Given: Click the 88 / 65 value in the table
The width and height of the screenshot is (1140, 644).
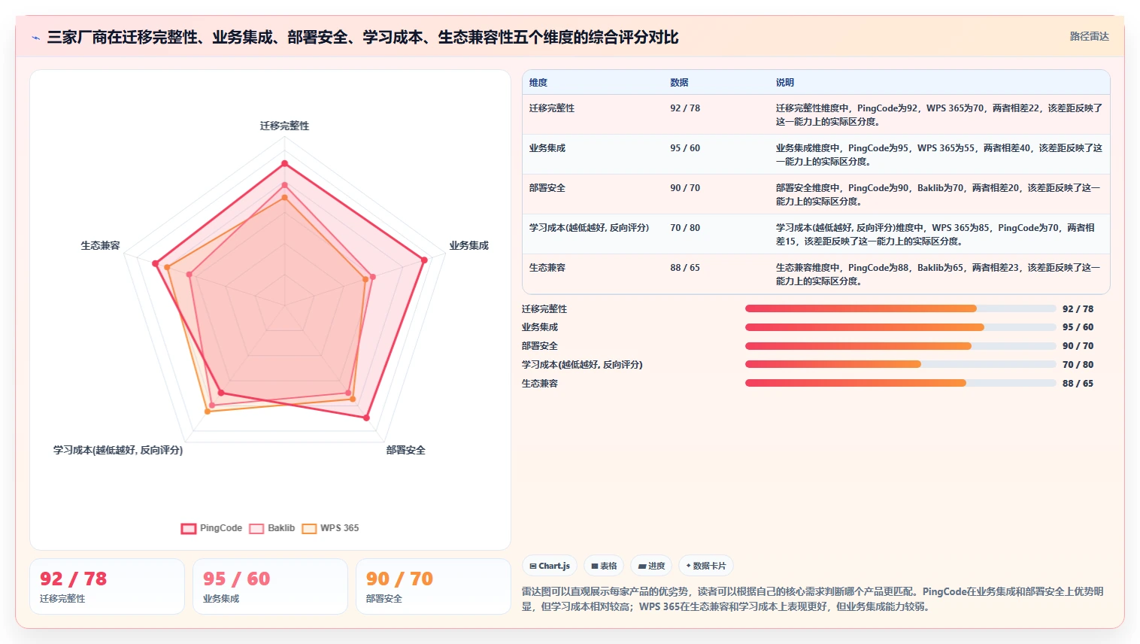Looking at the screenshot, I should (x=685, y=268).
